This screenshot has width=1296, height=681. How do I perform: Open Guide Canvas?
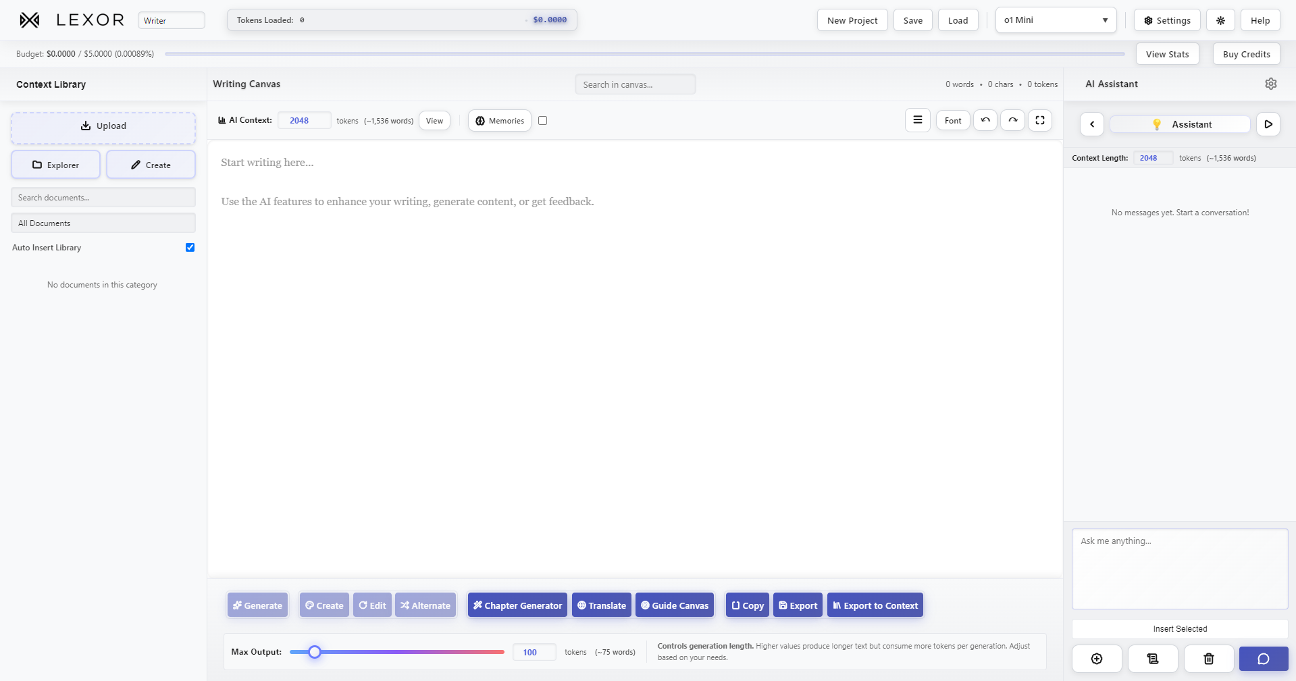(673, 605)
